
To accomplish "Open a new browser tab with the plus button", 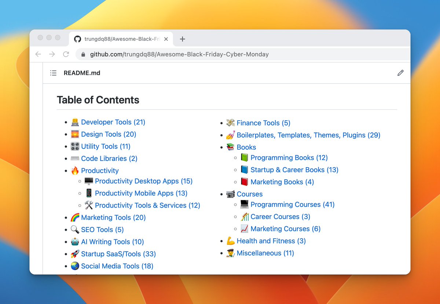I will [x=182, y=39].
